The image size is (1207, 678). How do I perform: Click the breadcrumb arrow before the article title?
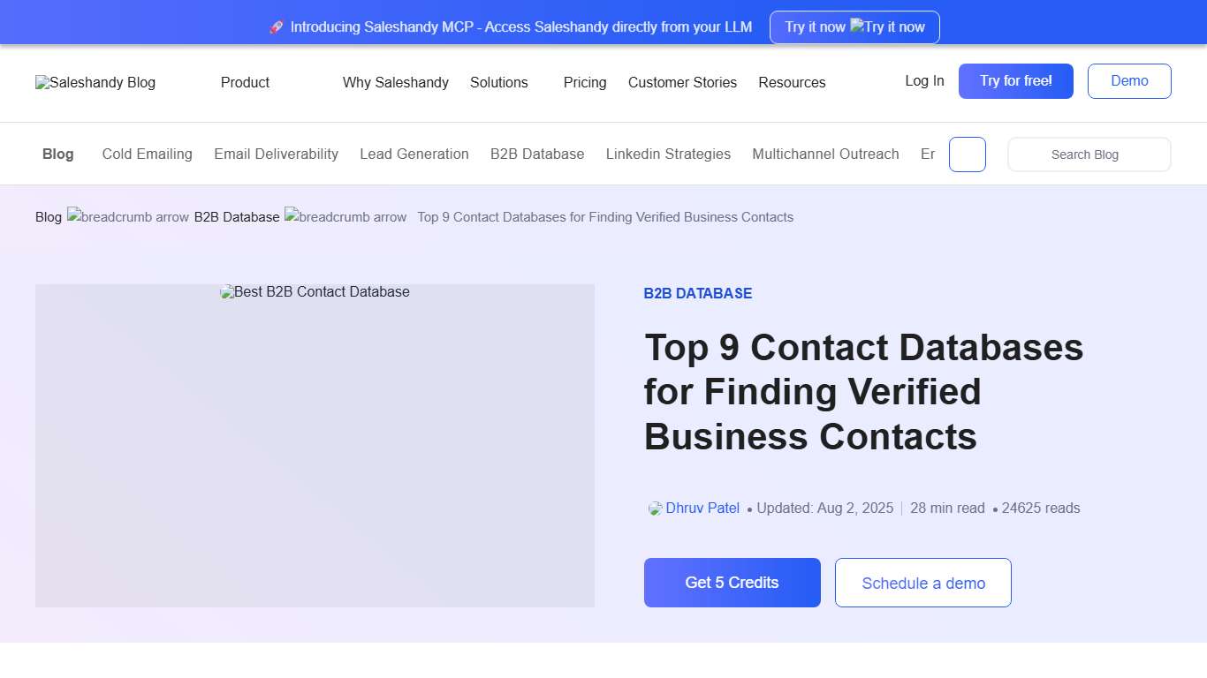[345, 217]
